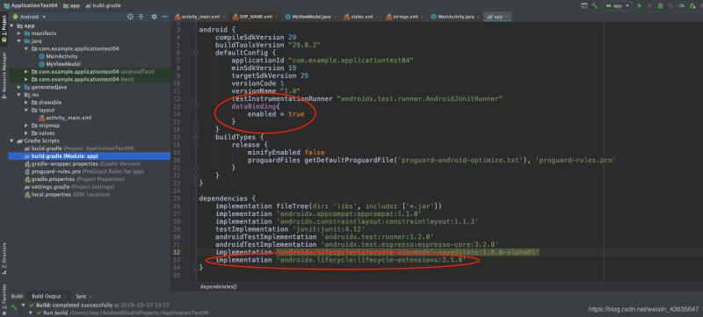This screenshot has height=317, width=703.
Task: Click the dependencies{} breadcrumb below editor
Action: (x=218, y=286)
